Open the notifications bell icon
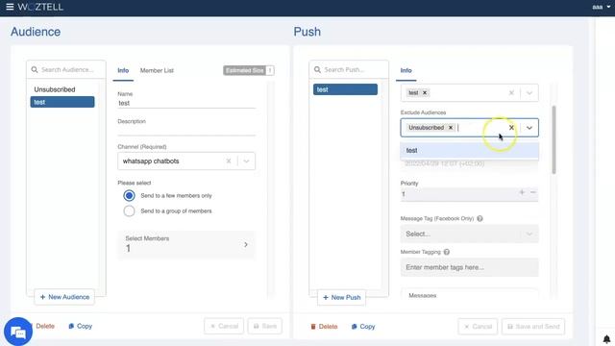This screenshot has width=615, height=346. [606, 339]
